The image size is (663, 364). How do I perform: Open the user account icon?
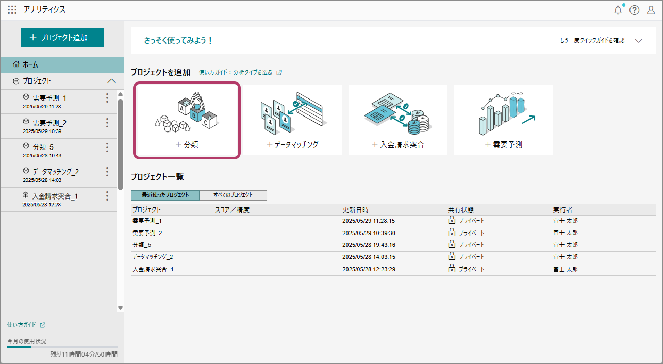(x=651, y=10)
